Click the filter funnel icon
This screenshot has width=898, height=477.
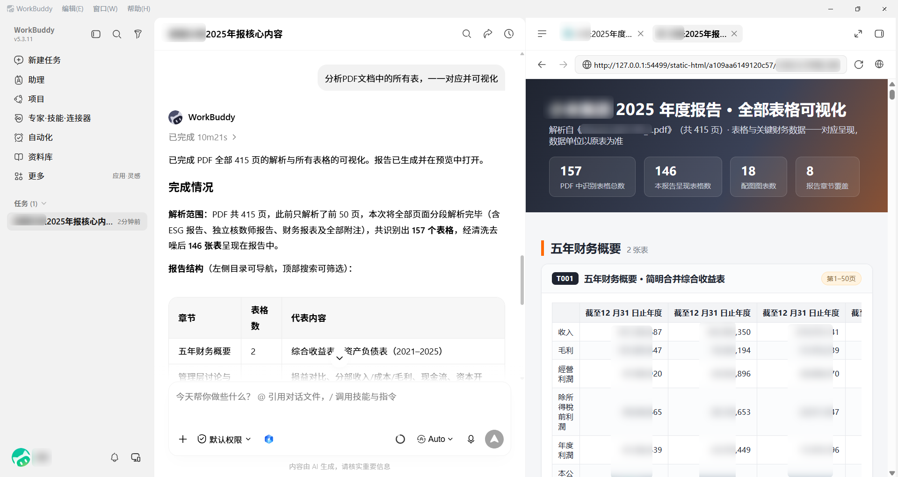pyautogui.click(x=138, y=34)
